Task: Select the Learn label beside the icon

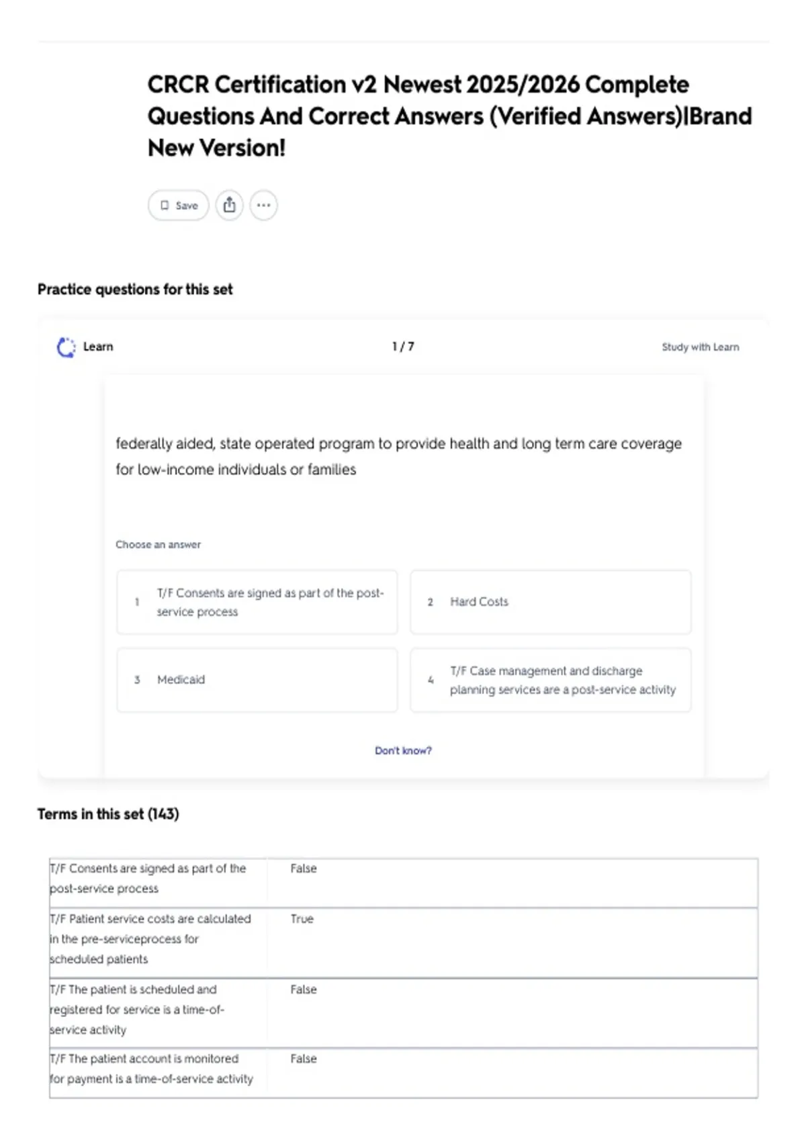Action: click(98, 347)
